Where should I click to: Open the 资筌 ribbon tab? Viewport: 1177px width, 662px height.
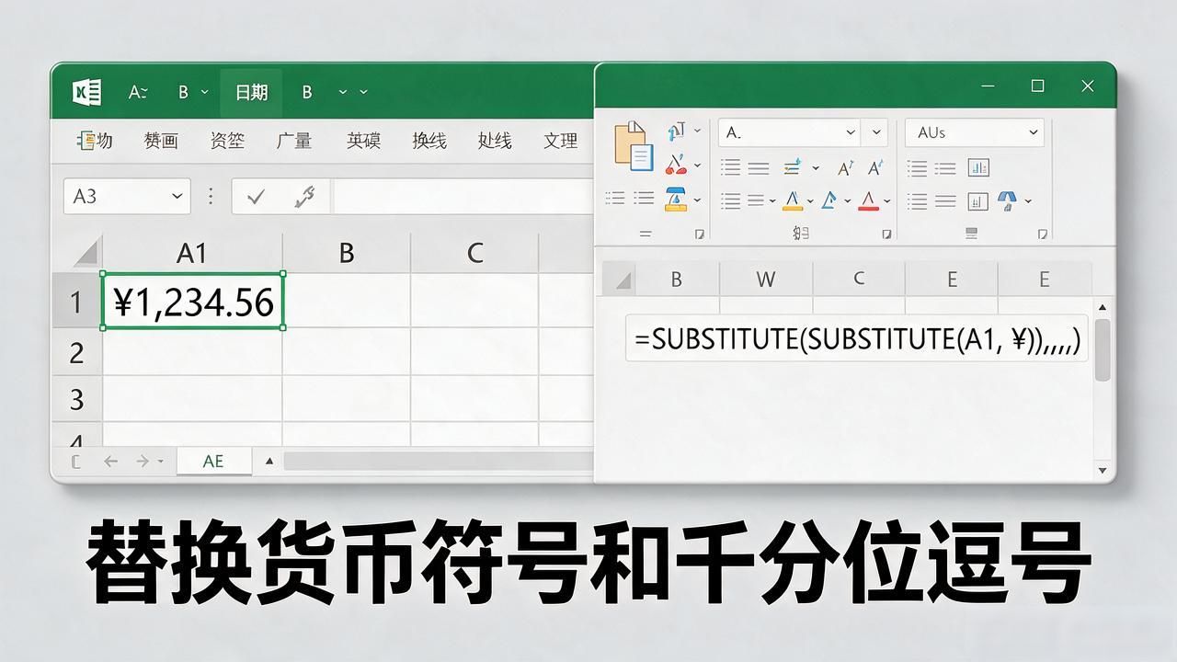227,141
